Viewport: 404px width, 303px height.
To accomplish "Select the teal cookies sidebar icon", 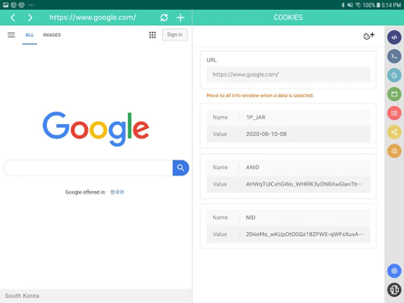I will 394,75.
